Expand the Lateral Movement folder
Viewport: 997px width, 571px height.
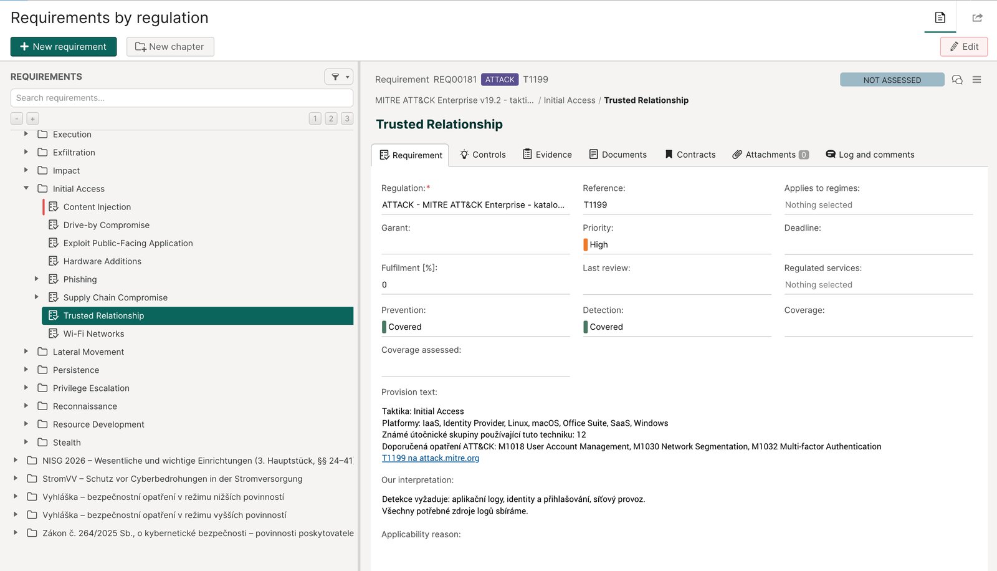point(26,352)
